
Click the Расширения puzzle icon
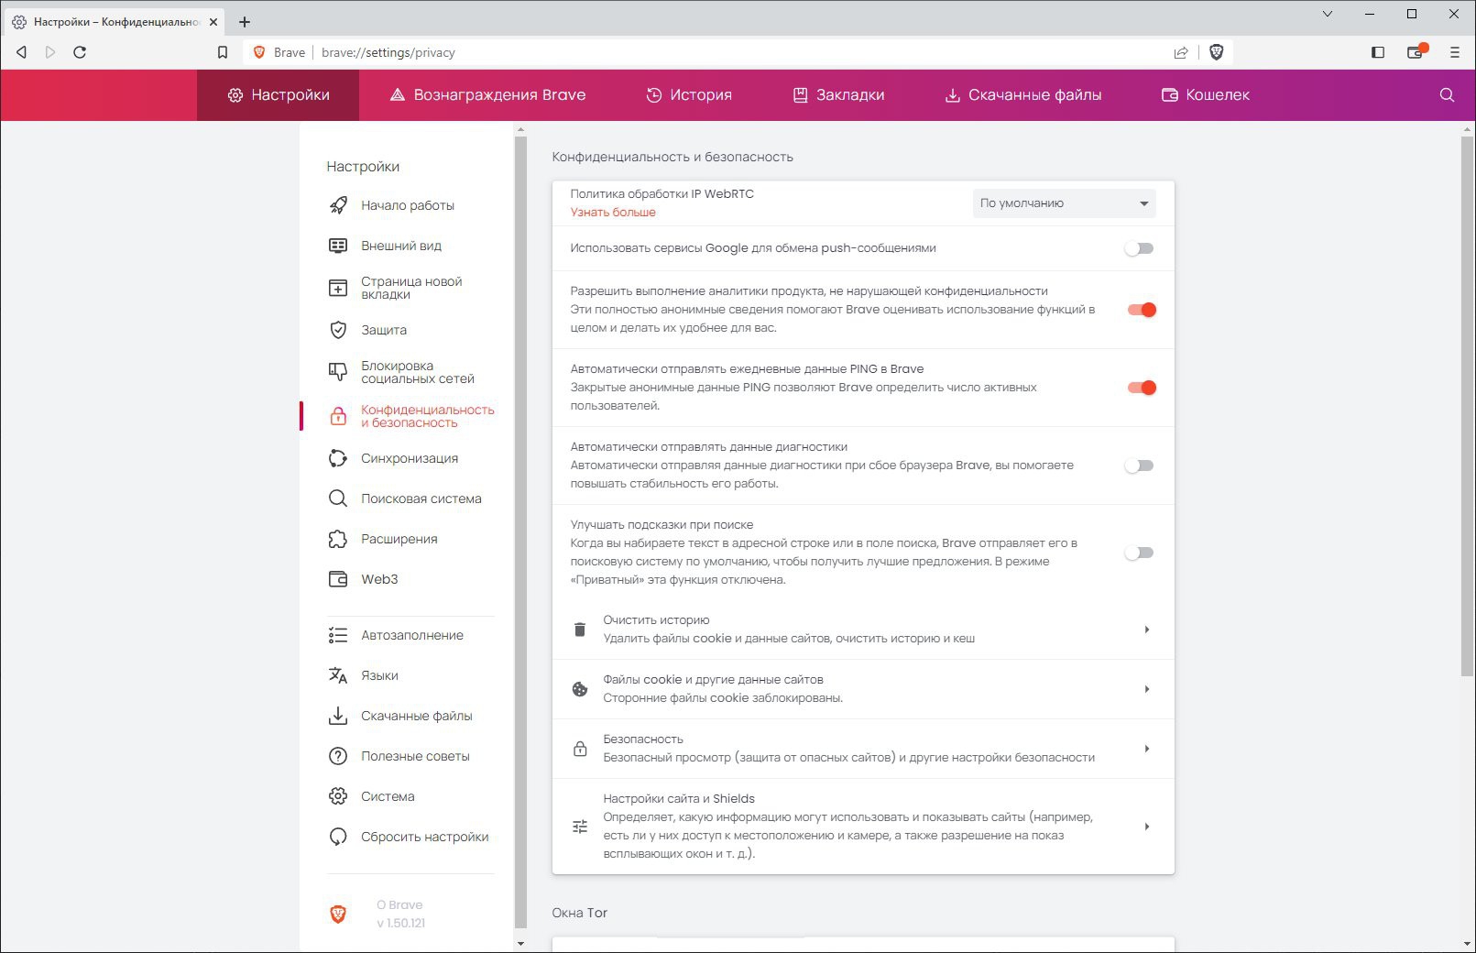click(x=338, y=539)
